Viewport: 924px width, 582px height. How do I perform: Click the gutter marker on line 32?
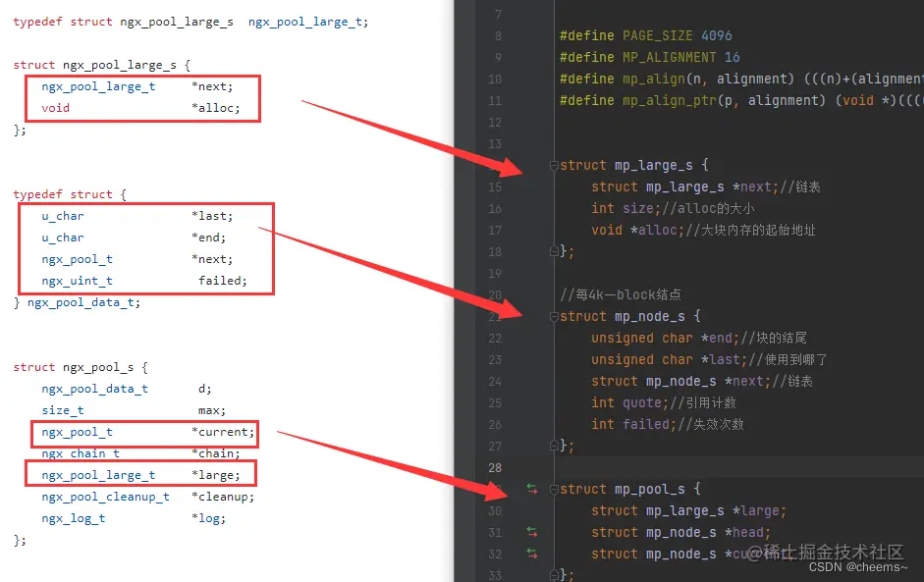click(532, 554)
